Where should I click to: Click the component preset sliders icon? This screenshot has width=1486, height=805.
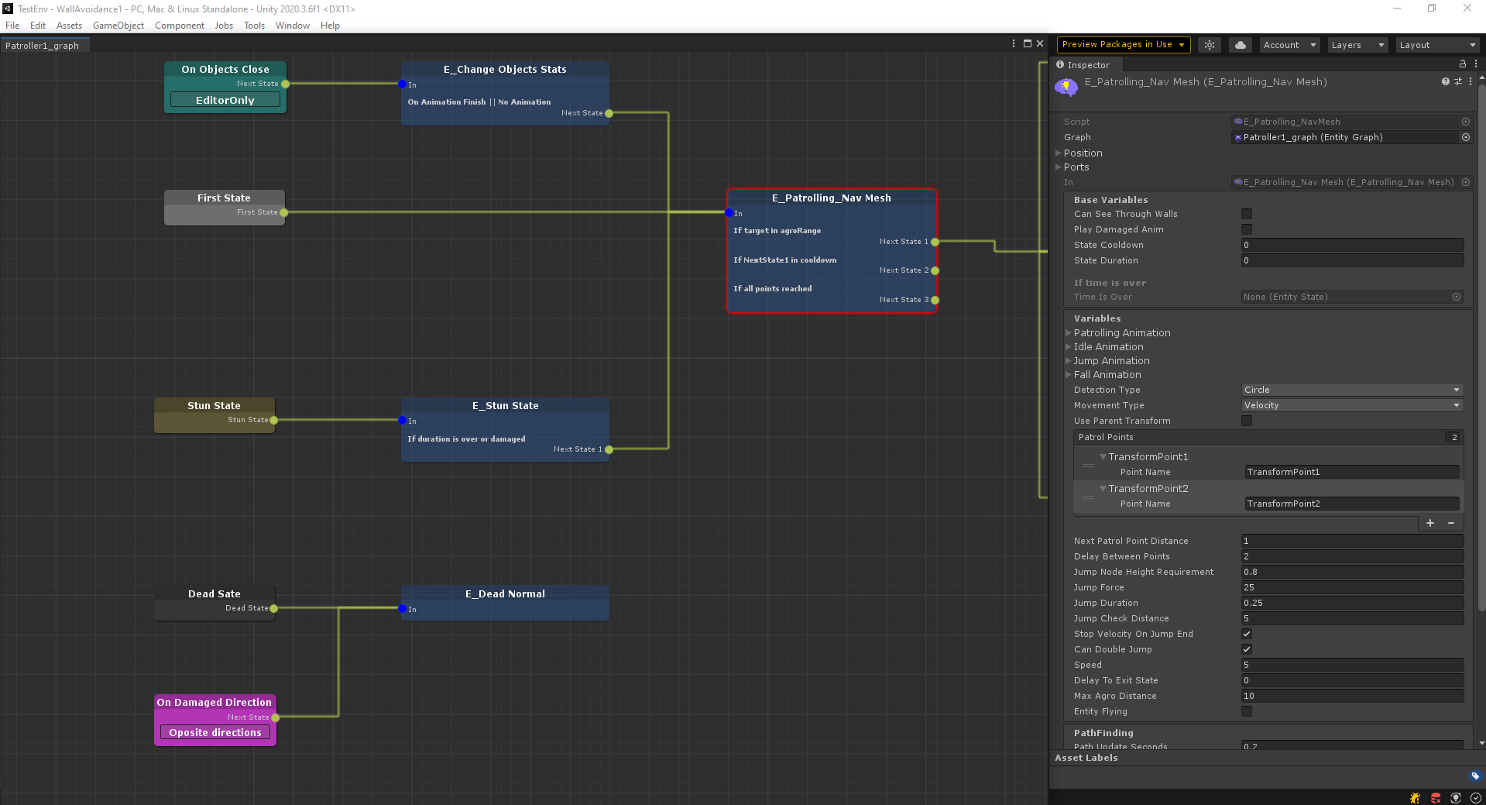[1458, 81]
